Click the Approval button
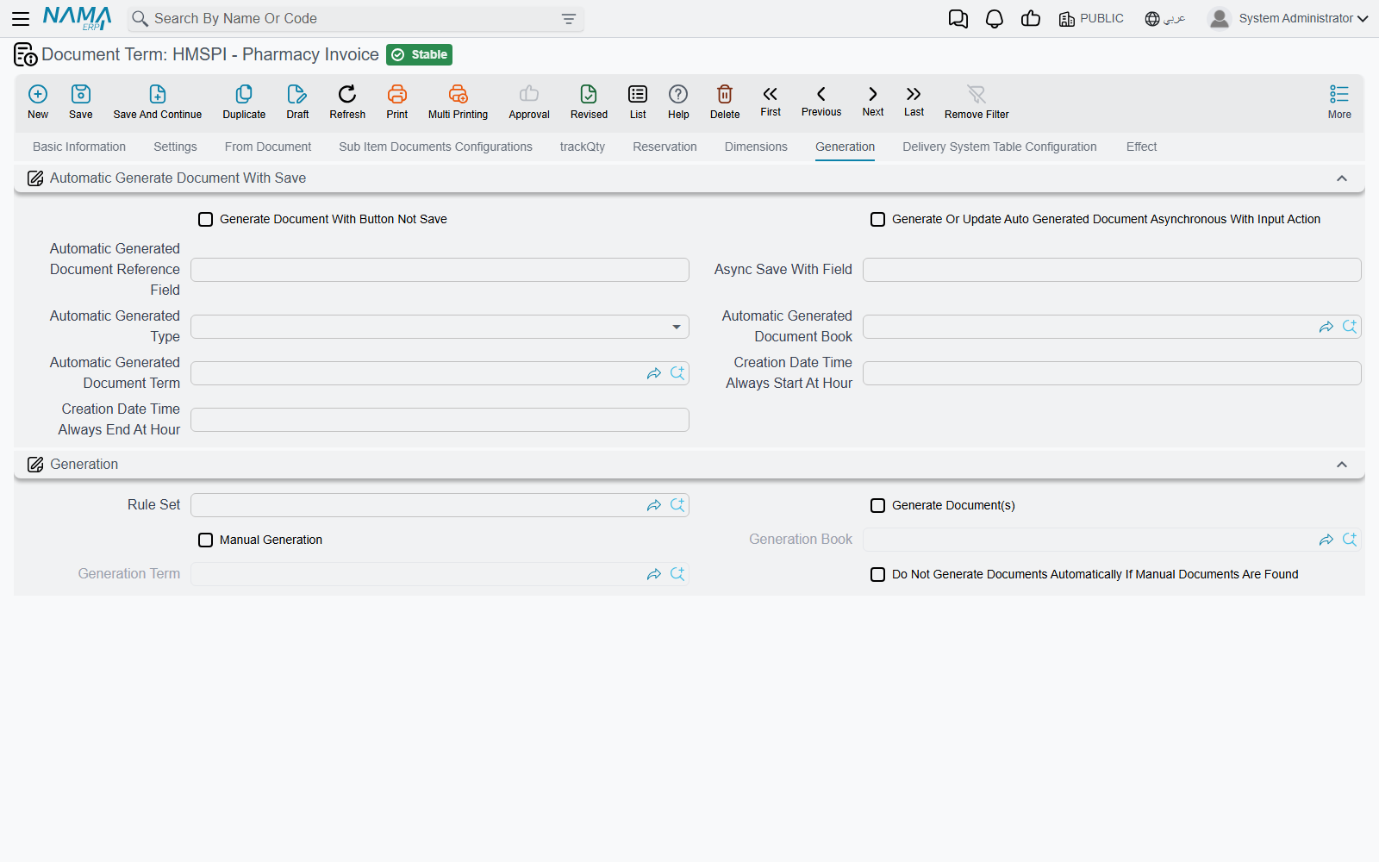This screenshot has height=862, width=1379. 529,102
